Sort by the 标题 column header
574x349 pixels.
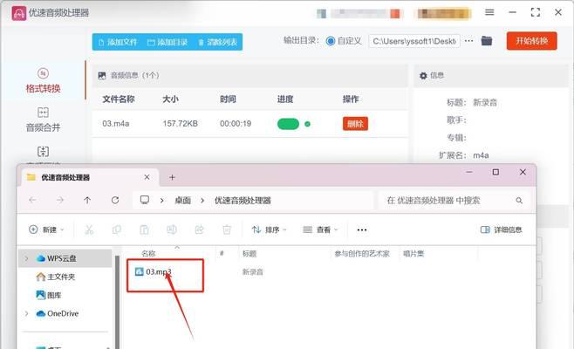249,253
